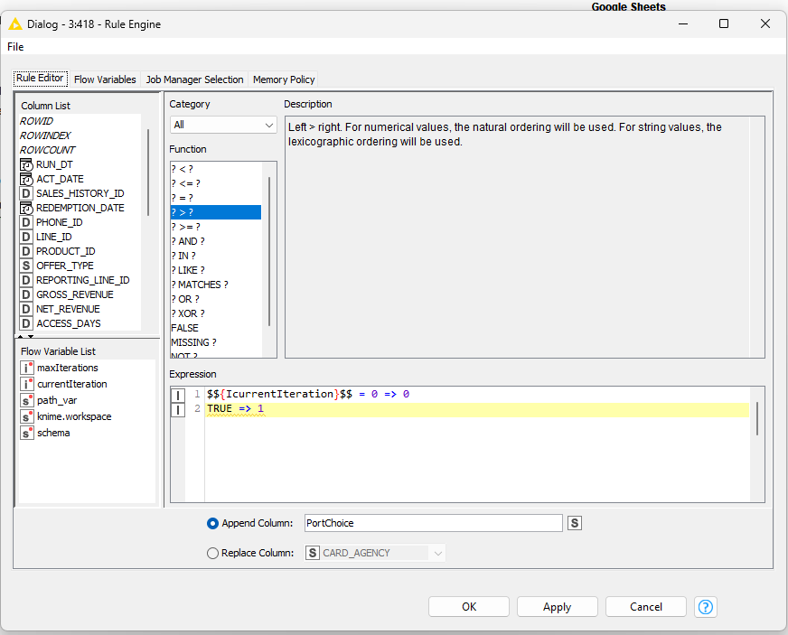Select the Replace Column radio button

(x=213, y=553)
